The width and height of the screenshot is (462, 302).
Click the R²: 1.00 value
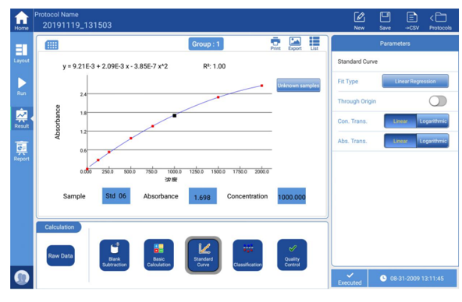click(x=215, y=66)
